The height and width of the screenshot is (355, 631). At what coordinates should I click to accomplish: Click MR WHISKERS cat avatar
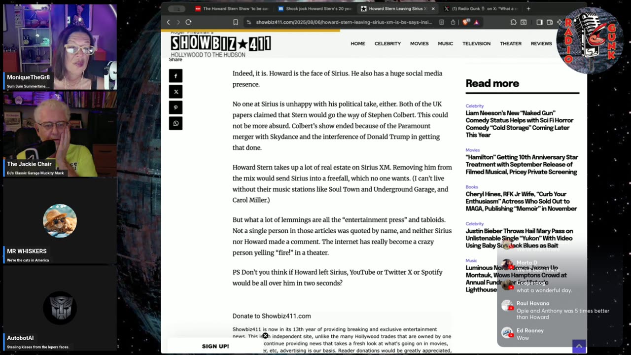coord(60,221)
